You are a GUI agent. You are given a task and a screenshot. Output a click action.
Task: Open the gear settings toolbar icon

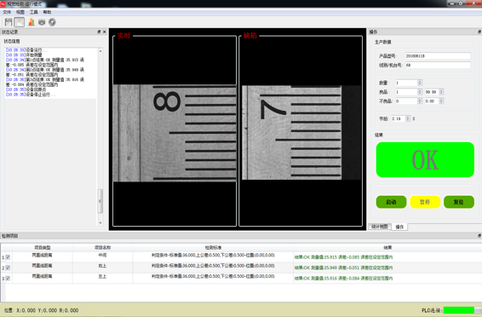pos(52,22)
